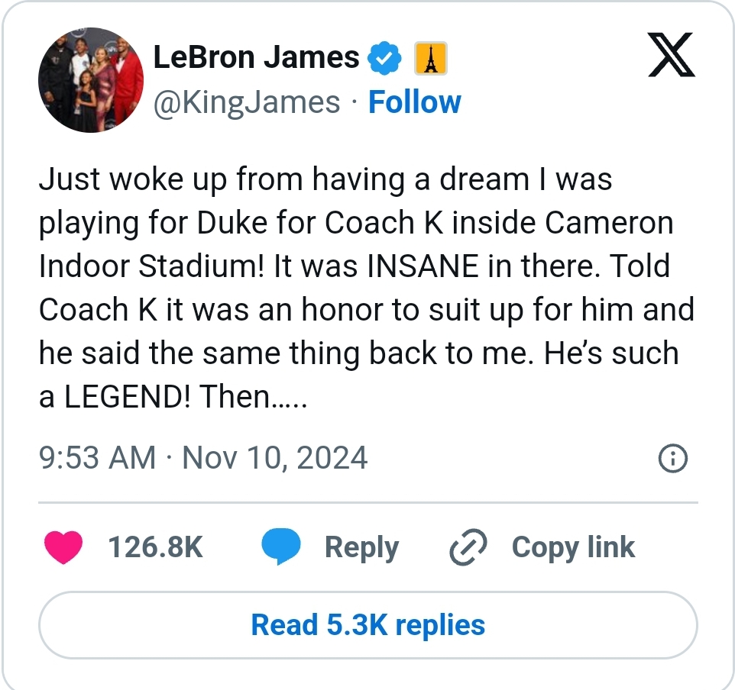
Task: Open the Read 5.3K replies button
Action: pos(367,625)
